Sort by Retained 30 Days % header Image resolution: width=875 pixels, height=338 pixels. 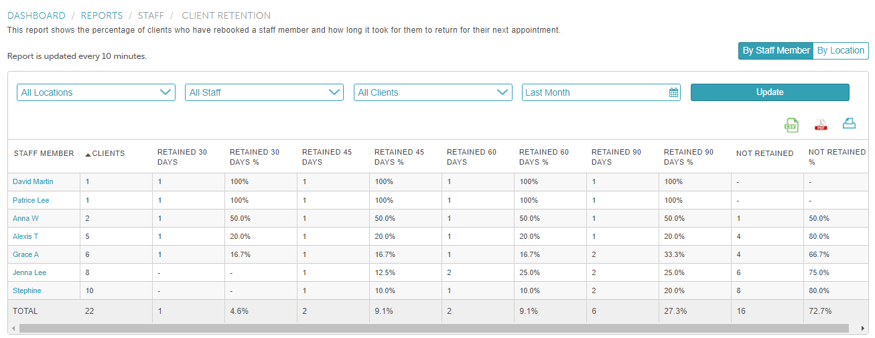pyautogui.click(x=255, y=157)
